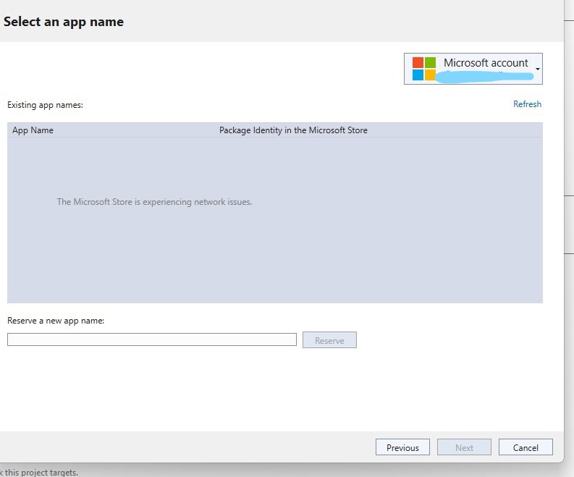Cancel the dialog

pyautogui.click(x=526, y=447)
